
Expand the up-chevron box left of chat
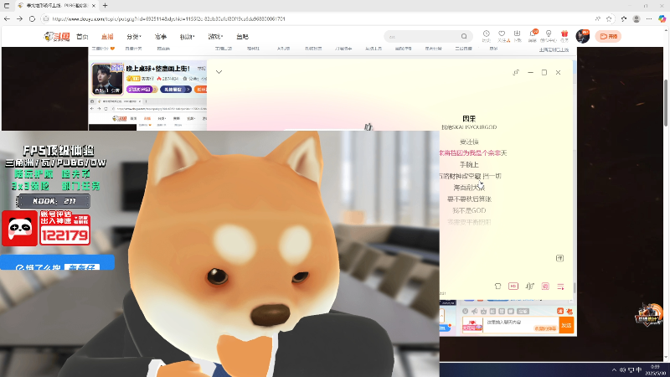pos(442,317)
